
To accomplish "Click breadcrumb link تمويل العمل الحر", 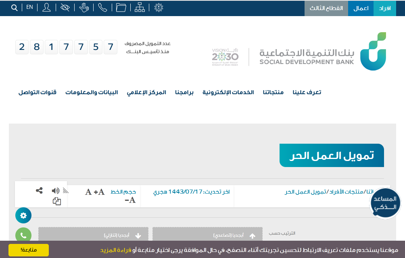I will [x=305, y=192].
